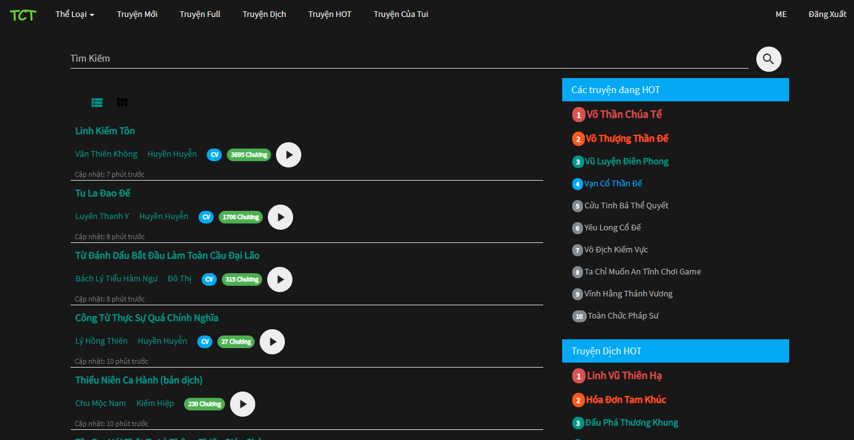Open author Chu Mộc Nam

[x=101, y=403]
